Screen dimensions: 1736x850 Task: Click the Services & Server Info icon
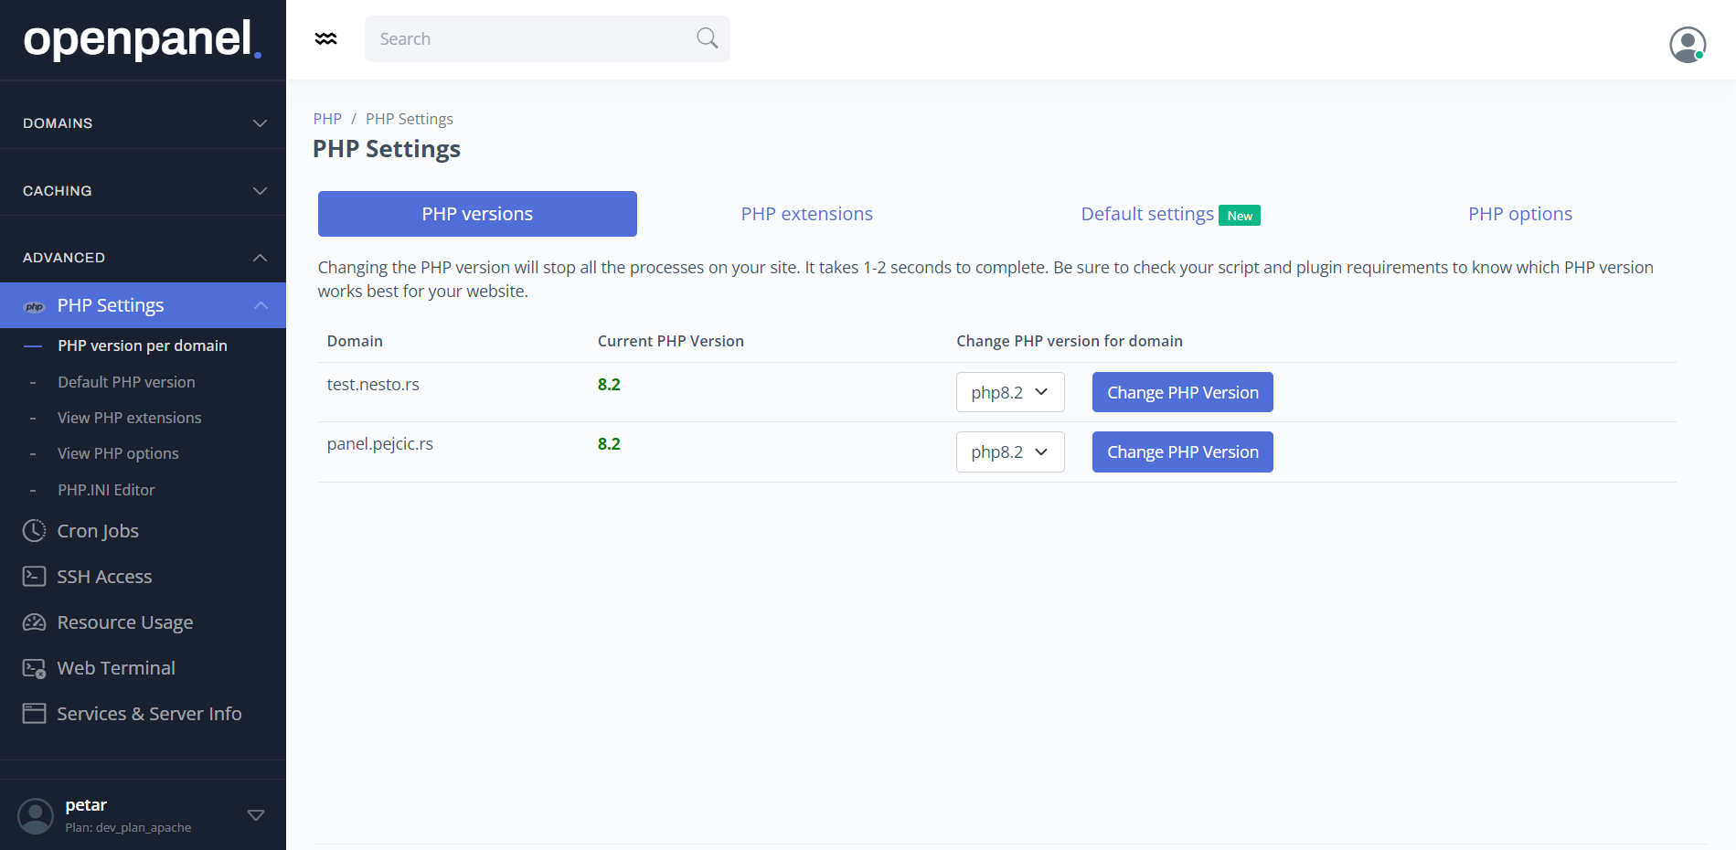tap(34, 714)
